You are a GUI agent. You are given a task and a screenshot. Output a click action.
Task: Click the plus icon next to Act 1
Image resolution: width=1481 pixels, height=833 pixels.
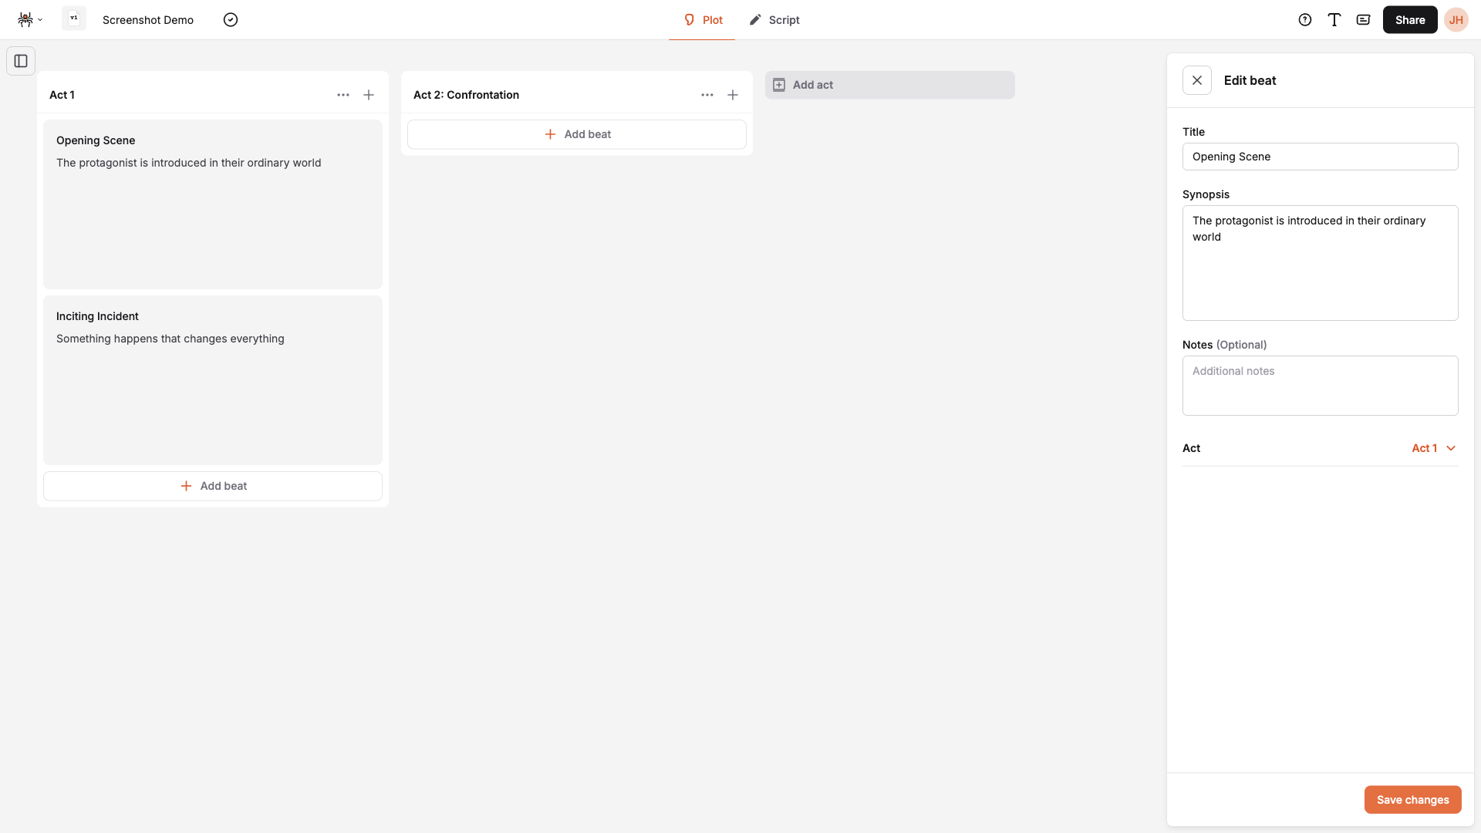[x=369, y=95]
